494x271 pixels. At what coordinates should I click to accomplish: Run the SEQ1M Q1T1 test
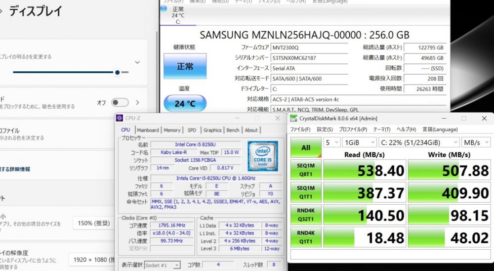(x=306, y=192)
